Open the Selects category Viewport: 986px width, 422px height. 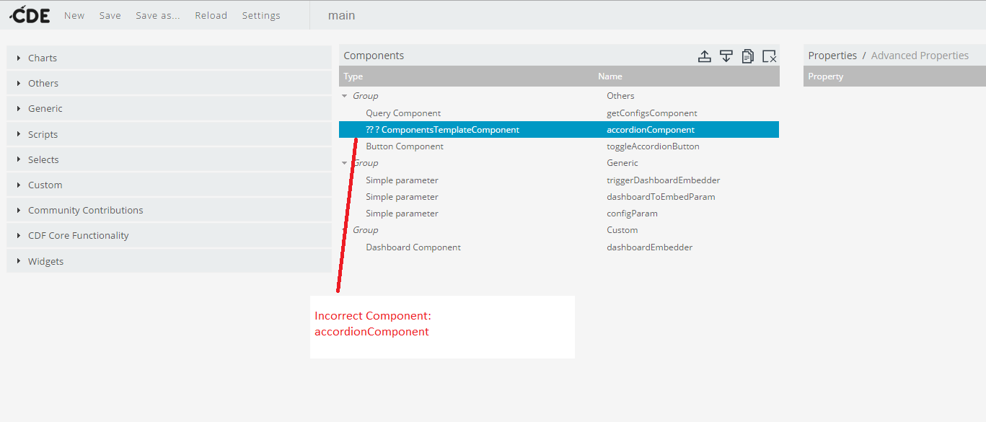pyautogui.click(x=169, y=159)
